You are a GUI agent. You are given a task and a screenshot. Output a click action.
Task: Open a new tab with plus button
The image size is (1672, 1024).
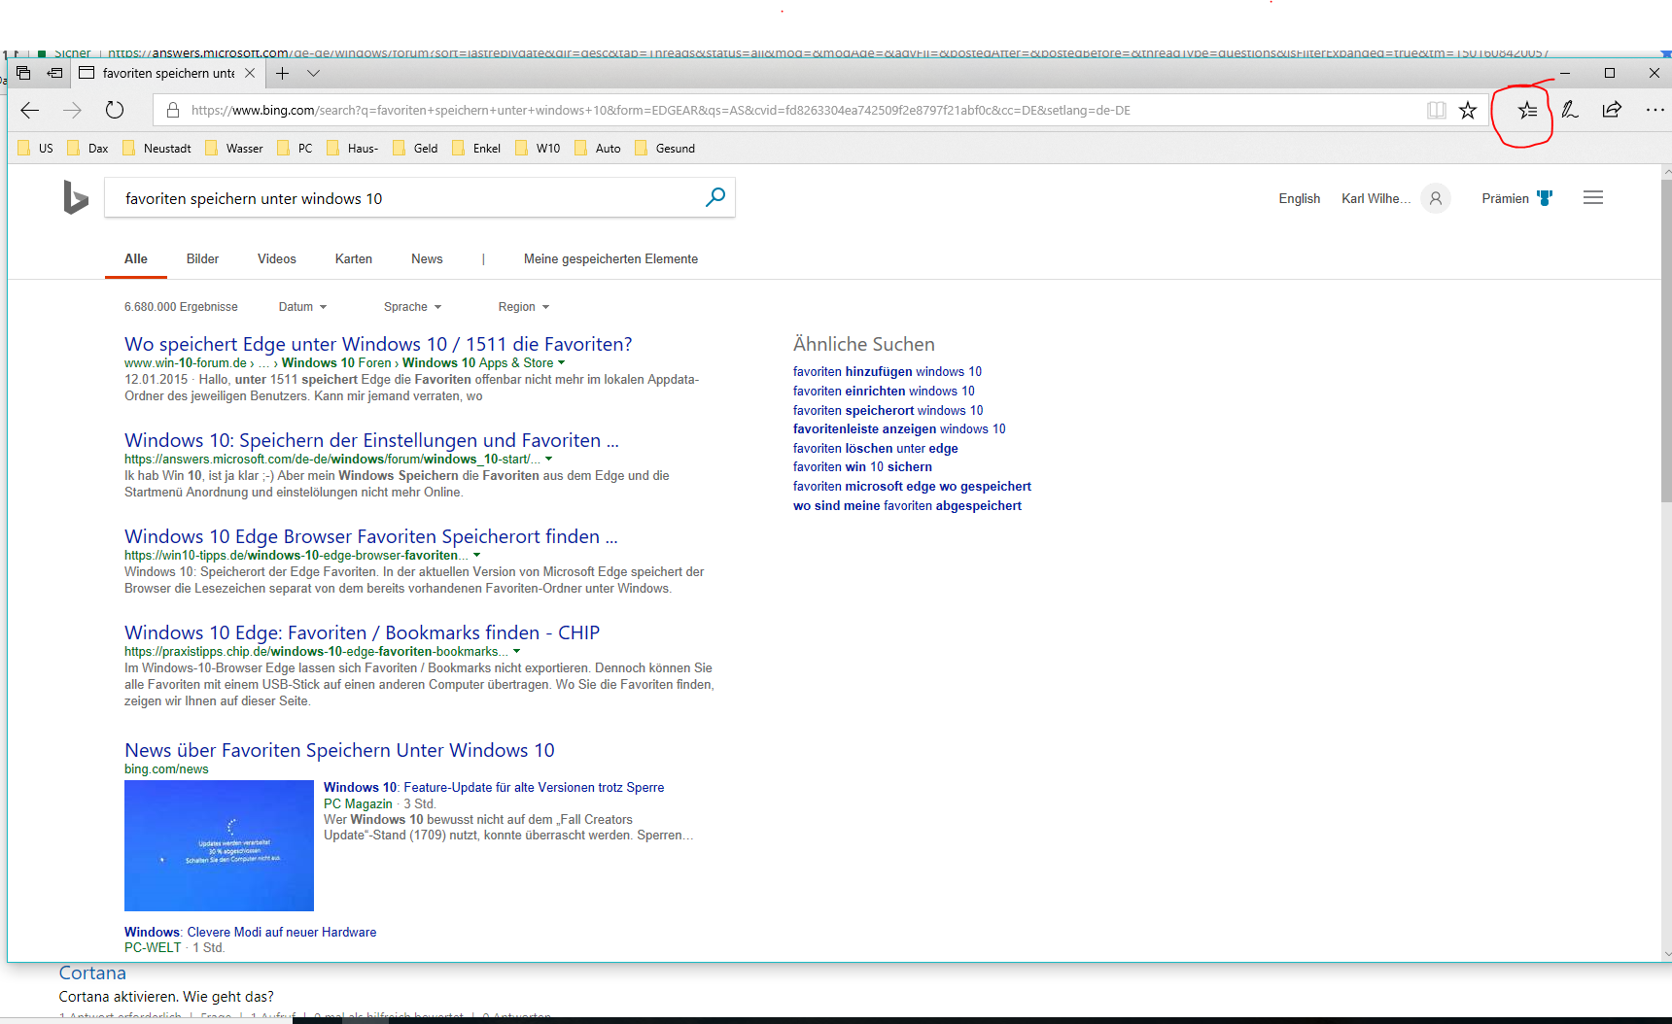283,73
